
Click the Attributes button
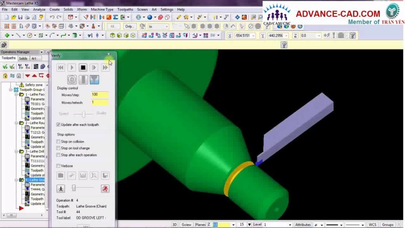point(303,225)
